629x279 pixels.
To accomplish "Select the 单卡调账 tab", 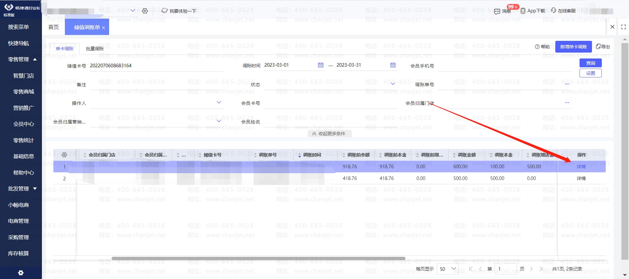I will pos(65,49).
